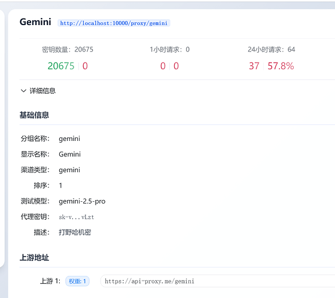Viewport: 335px width, 298px height.
Task: Click the 基础信息 section heading
Action: tap(34, 115)
